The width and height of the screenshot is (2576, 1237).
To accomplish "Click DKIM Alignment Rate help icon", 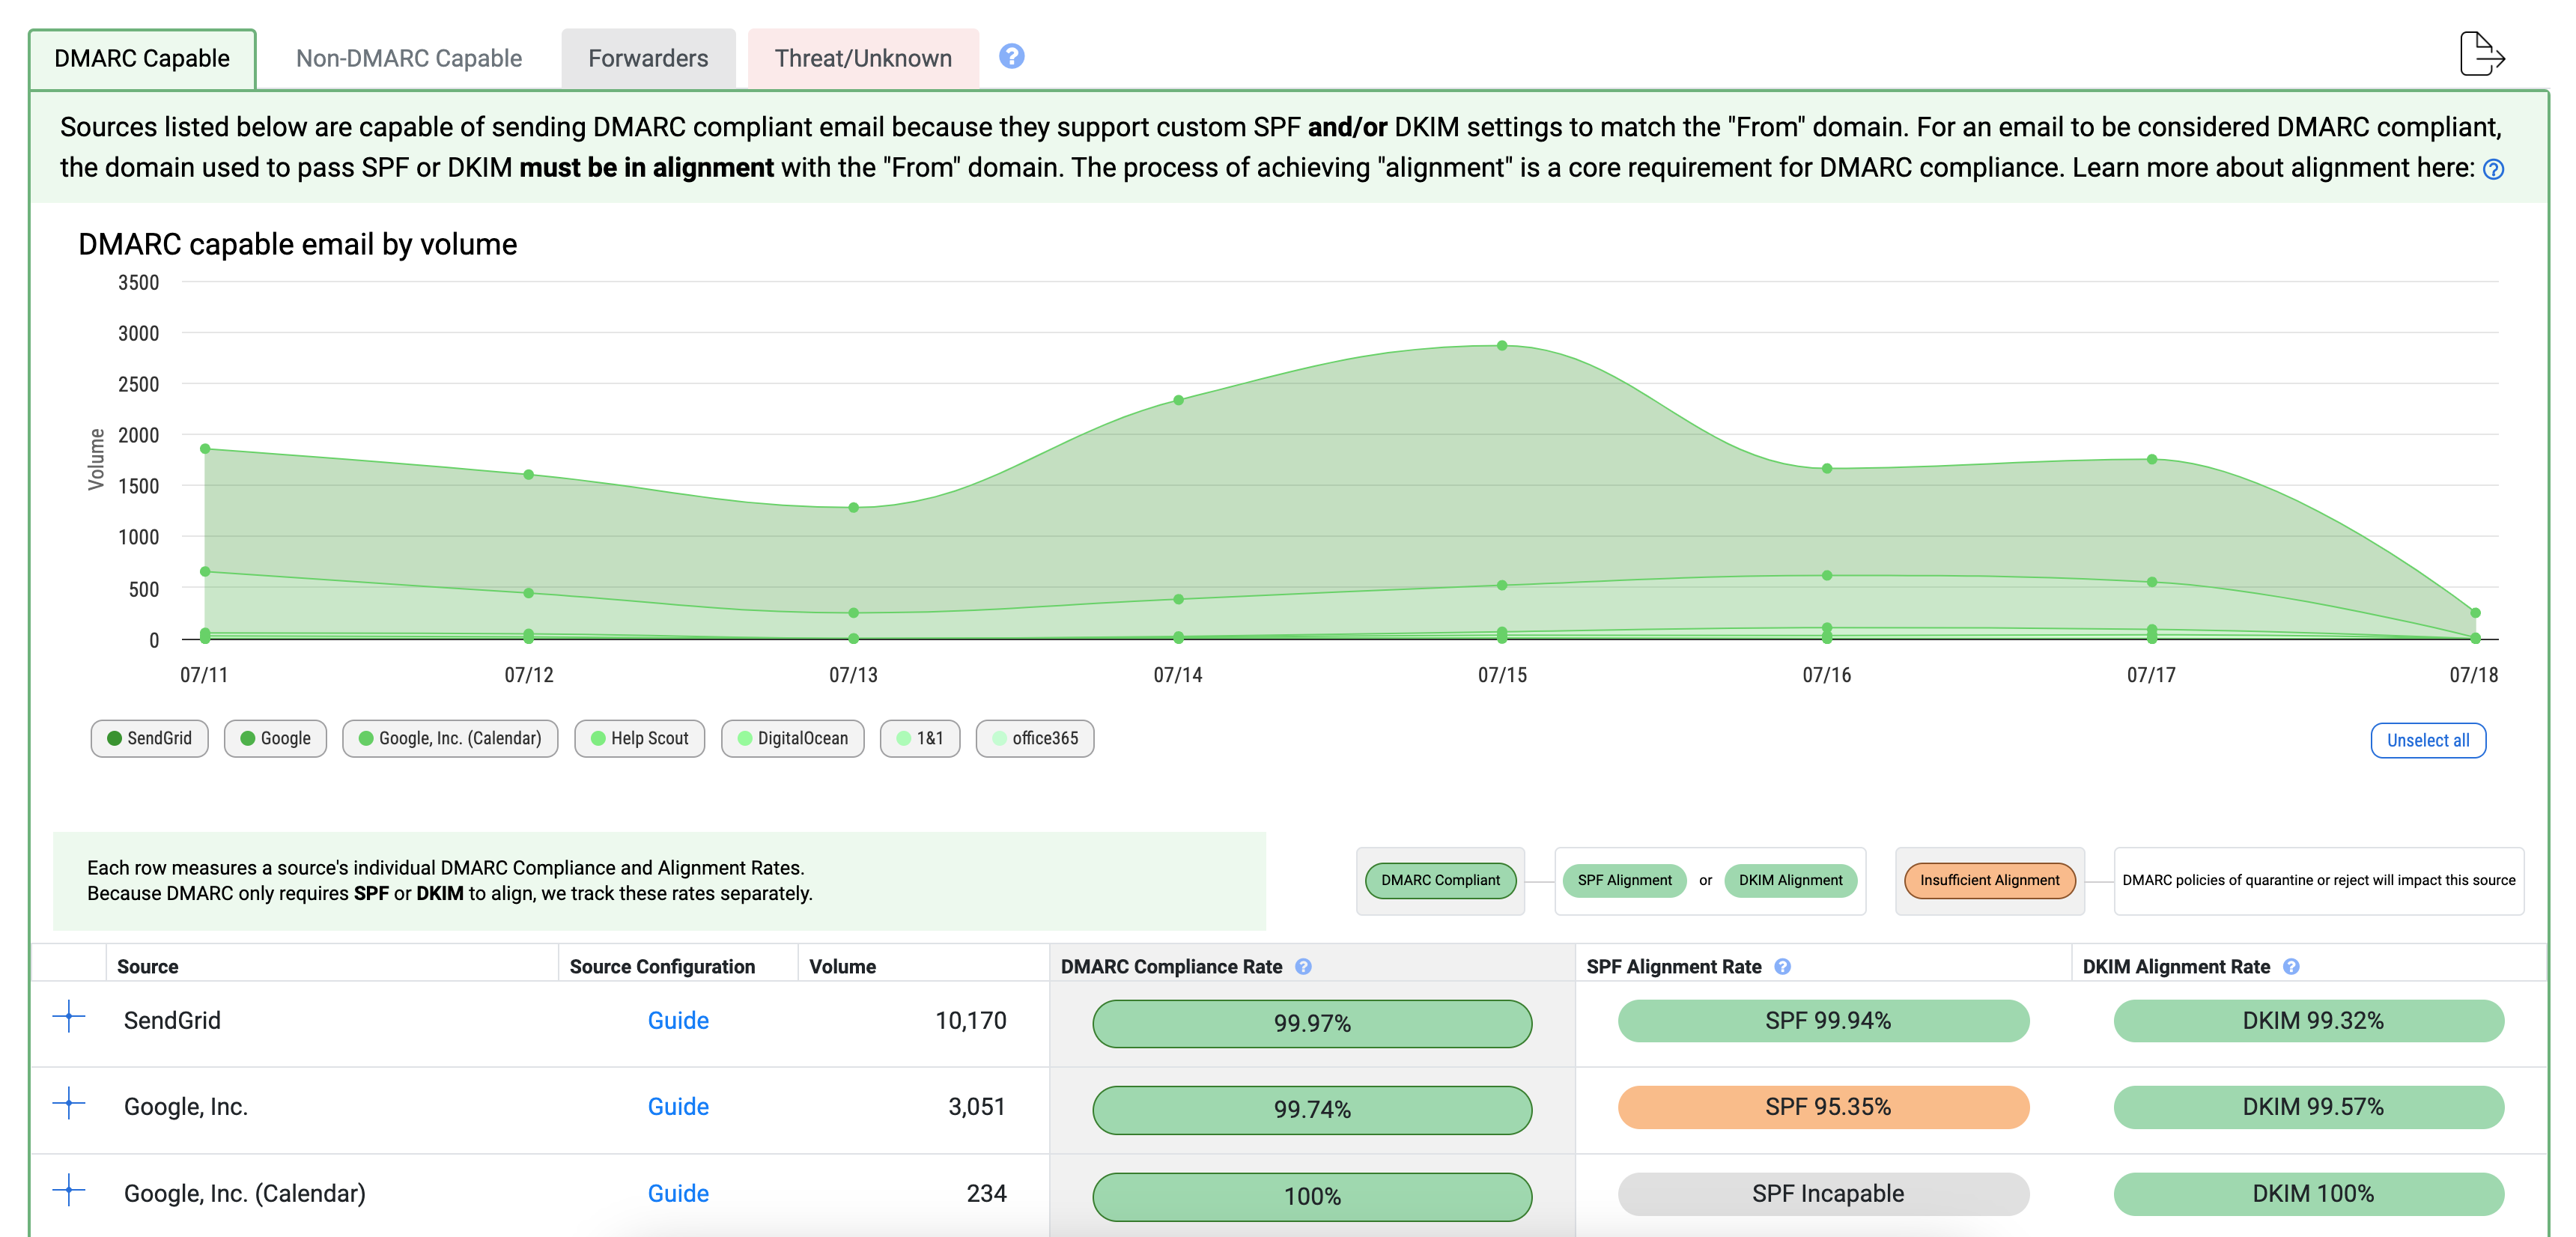I will pyautogui.click(x=2291, y=966).
